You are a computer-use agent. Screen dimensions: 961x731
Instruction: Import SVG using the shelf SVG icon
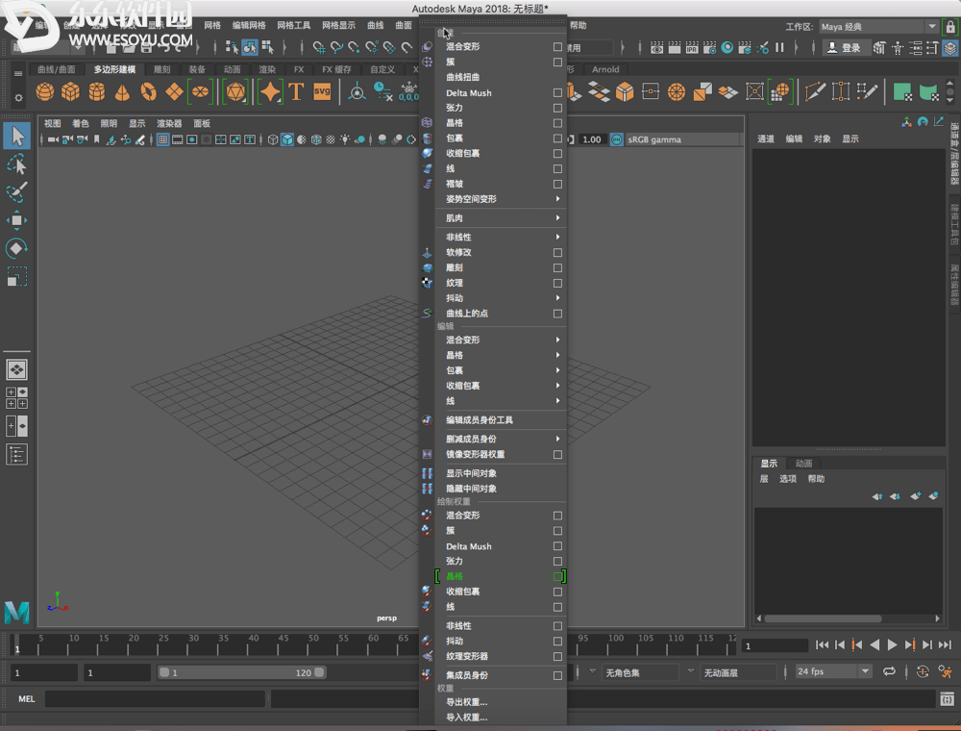pos(322,91)
